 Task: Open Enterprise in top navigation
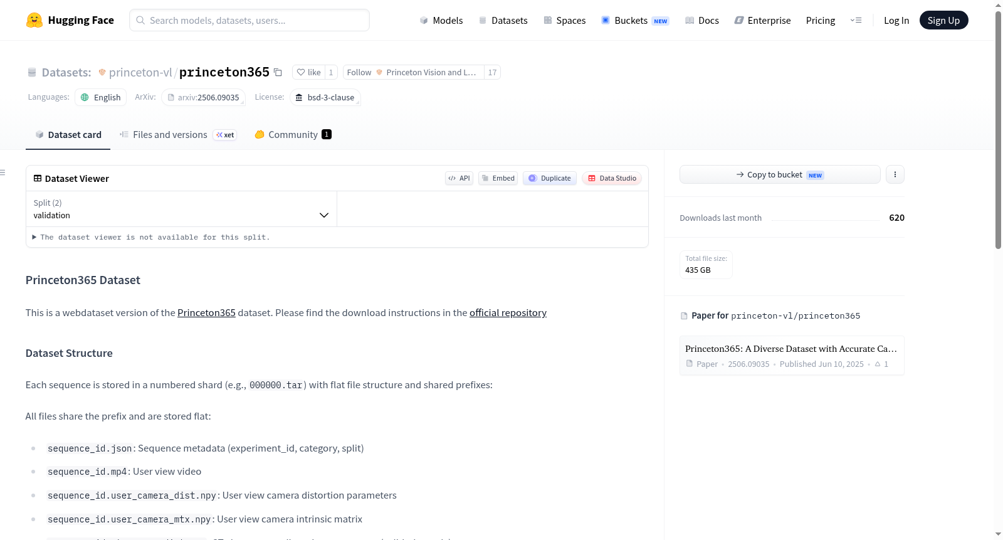tap(762, 20)
